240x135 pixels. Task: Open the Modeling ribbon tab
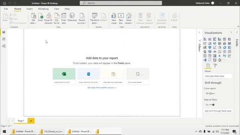[43, 9]
